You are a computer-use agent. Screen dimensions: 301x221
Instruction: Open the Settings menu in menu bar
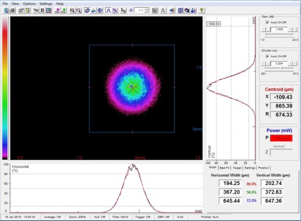[x=46, y=4]
